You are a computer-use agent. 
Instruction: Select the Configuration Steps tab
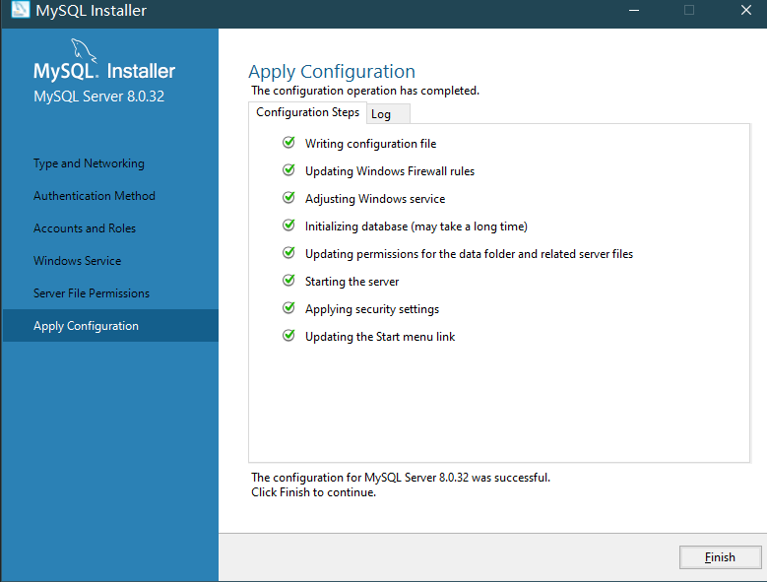[x=307, y=112]
